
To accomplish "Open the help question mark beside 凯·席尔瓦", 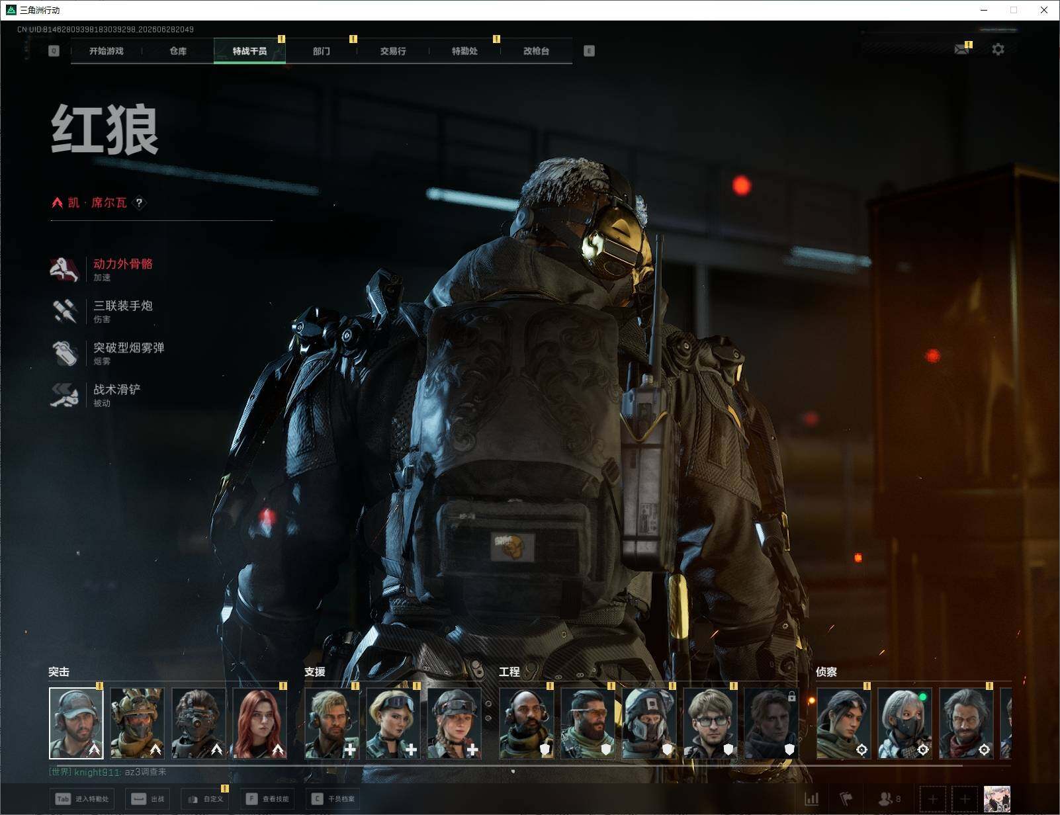I will (x=139, y=202).
